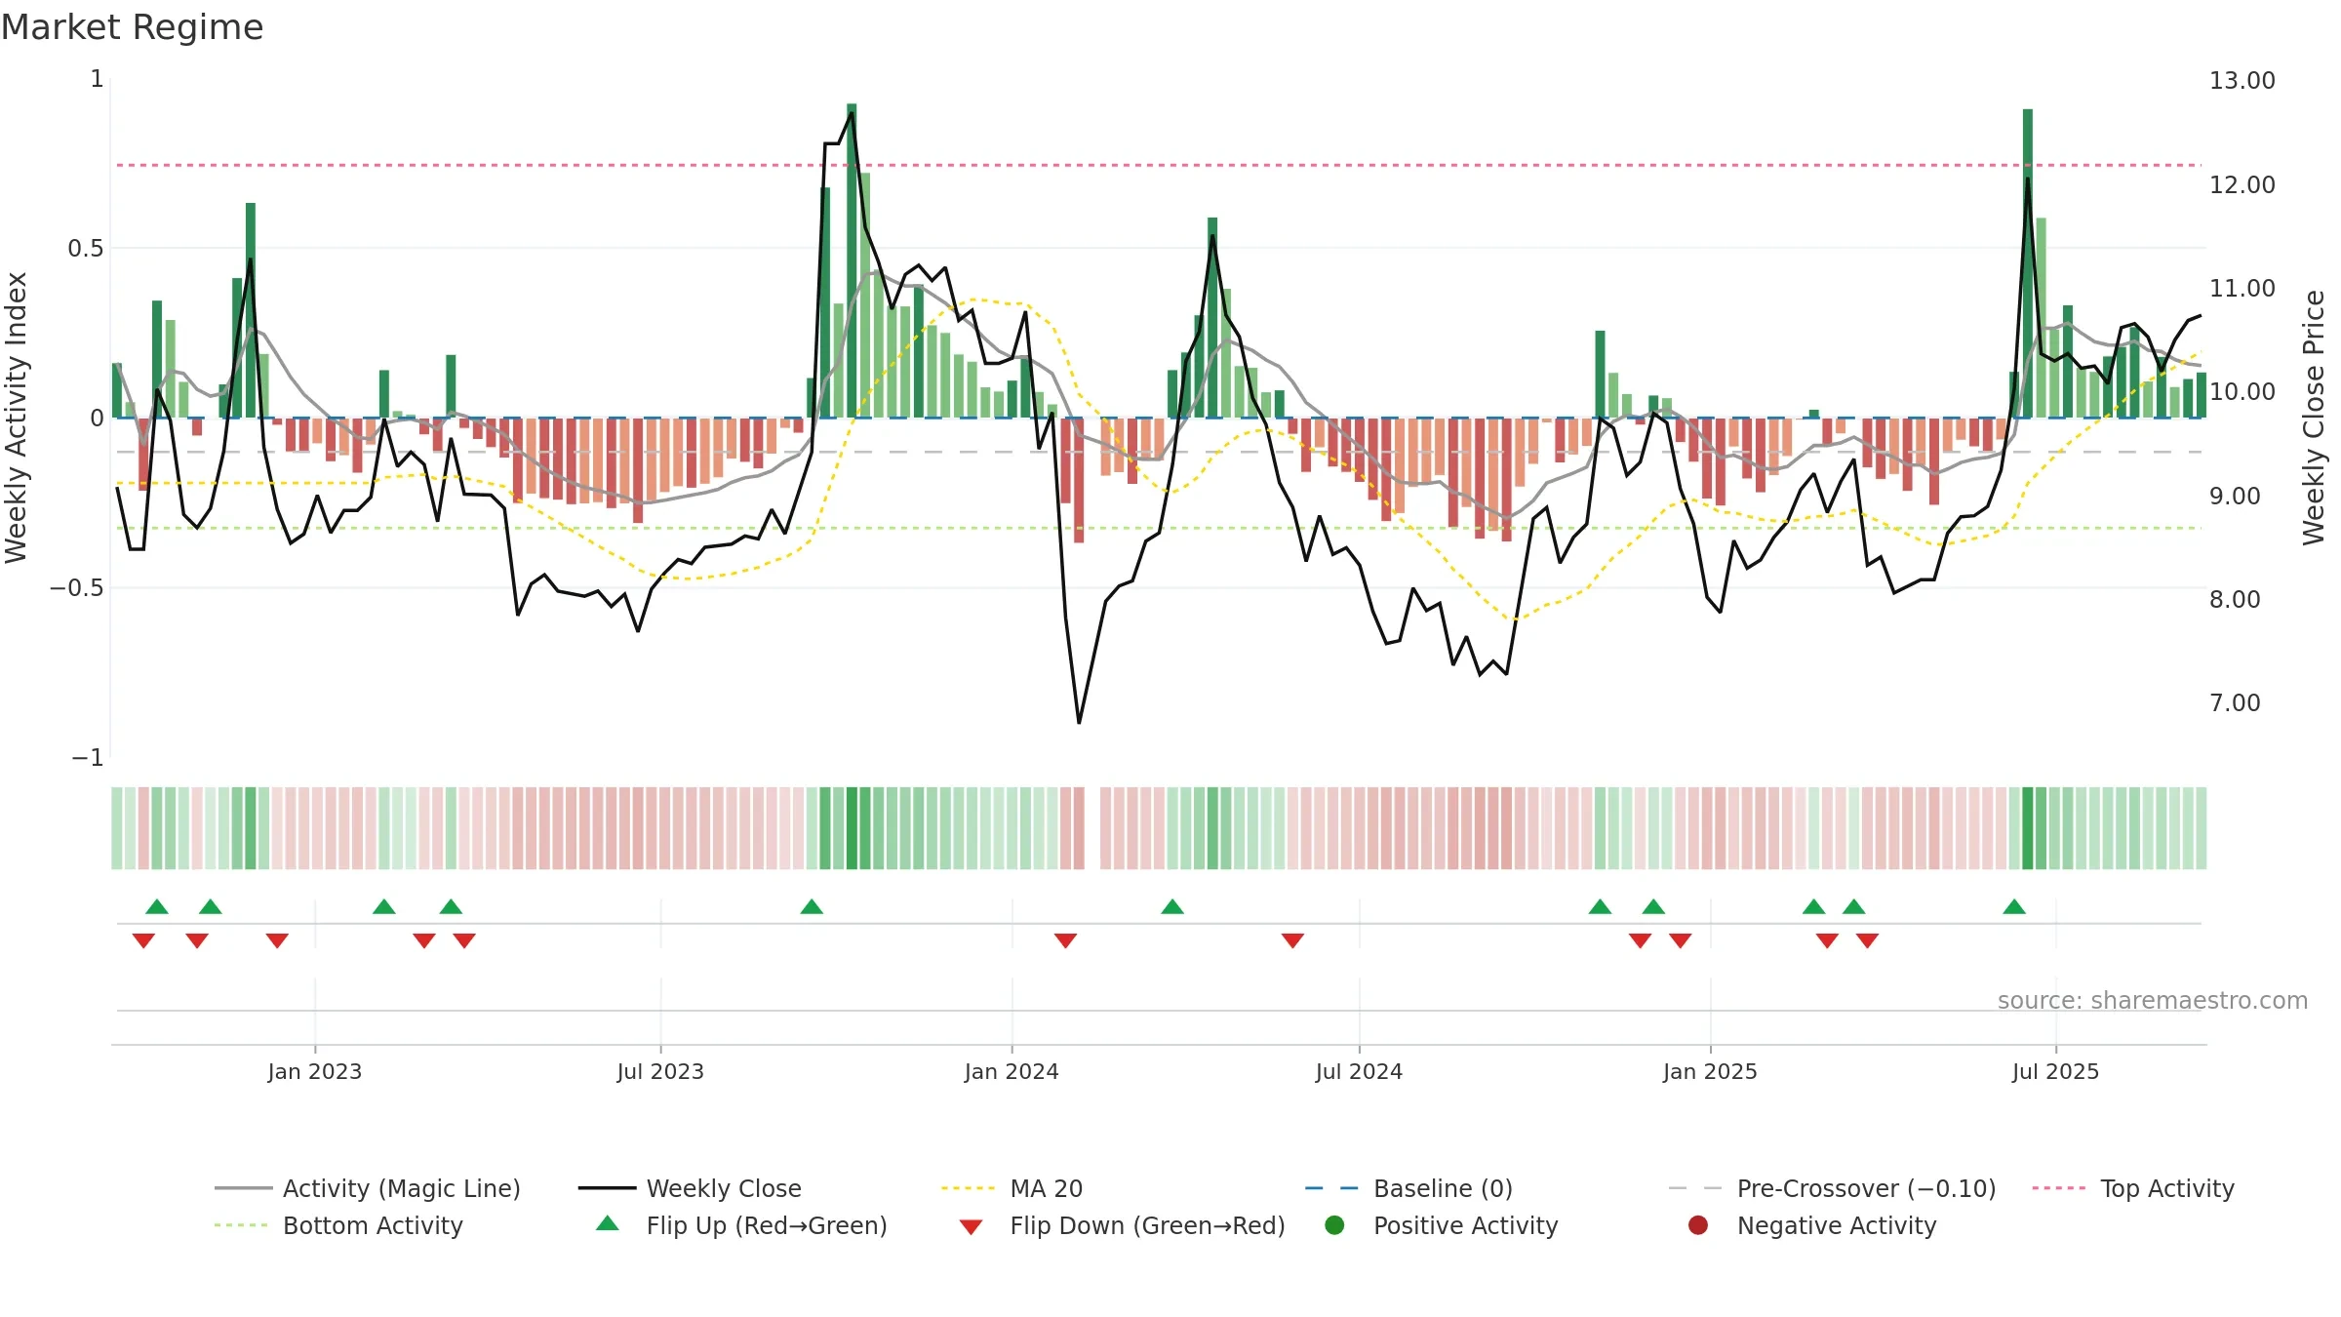Click the Negative Activity legend entry

(1811, 1225)
